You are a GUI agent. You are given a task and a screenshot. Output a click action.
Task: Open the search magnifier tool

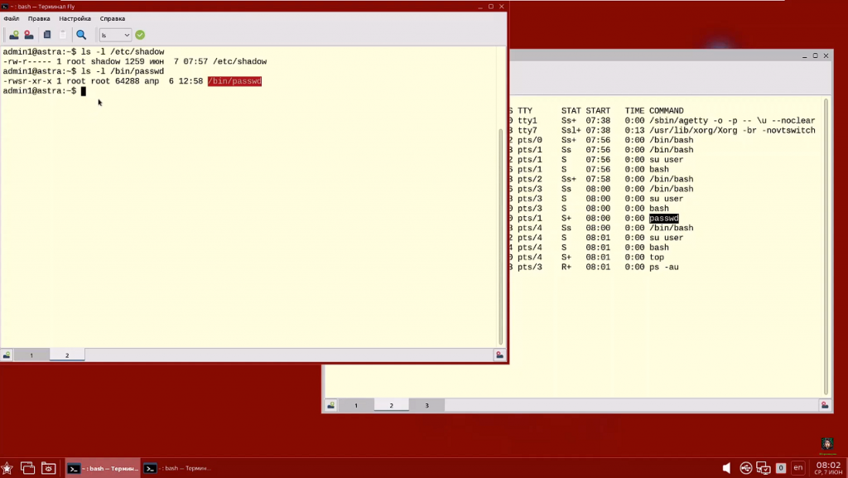tap(81, 35)
